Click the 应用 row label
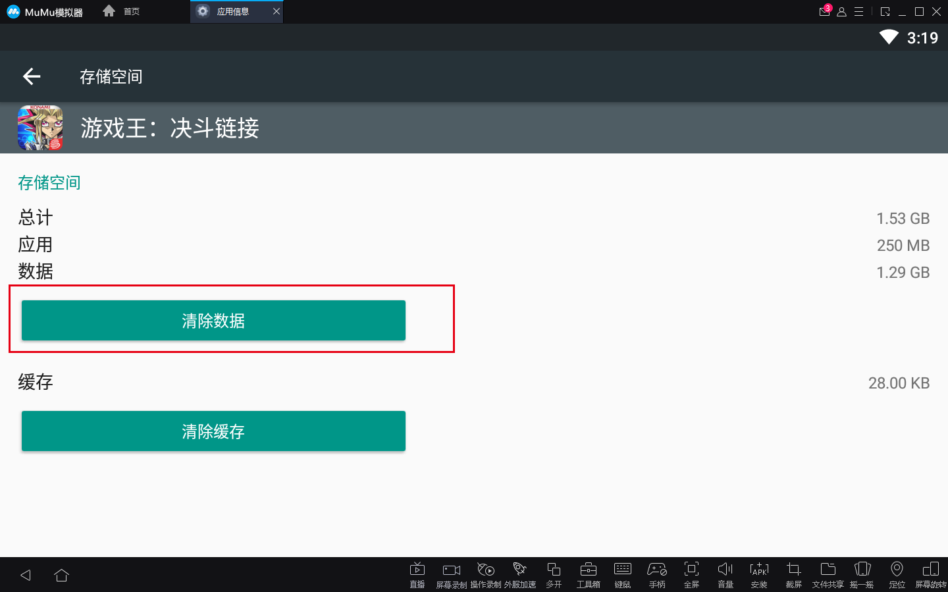 point(36,244)
